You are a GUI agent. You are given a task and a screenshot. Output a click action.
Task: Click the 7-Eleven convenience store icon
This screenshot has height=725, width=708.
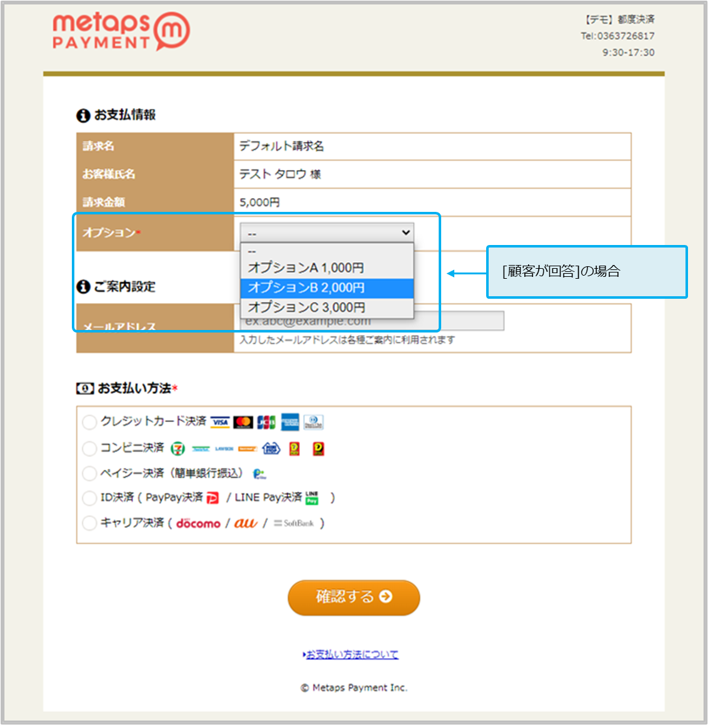177,449
